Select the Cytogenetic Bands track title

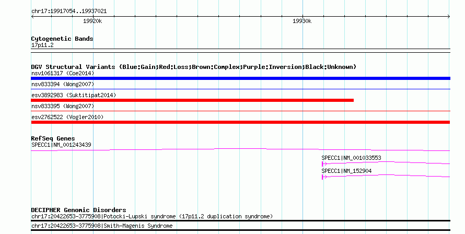click(x=62, y=39)
